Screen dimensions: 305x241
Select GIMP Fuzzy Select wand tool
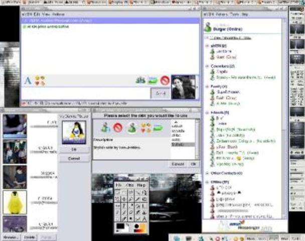138,192
